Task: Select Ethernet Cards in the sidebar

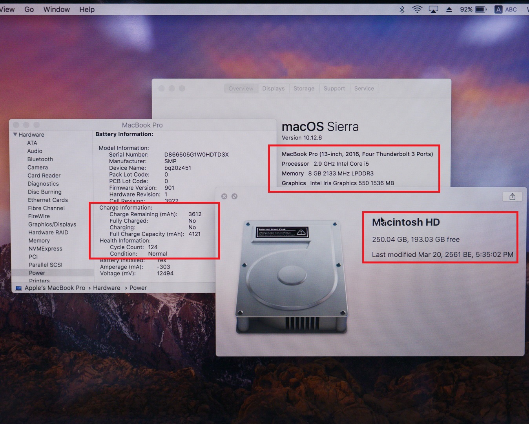Action: tap(48, 200)
